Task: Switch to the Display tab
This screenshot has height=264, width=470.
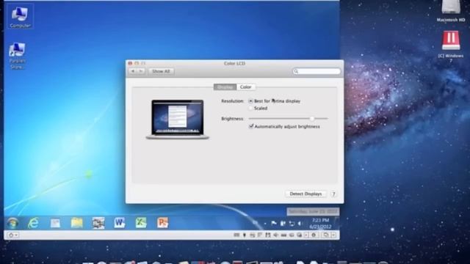Action: click(x=225, y=87)
